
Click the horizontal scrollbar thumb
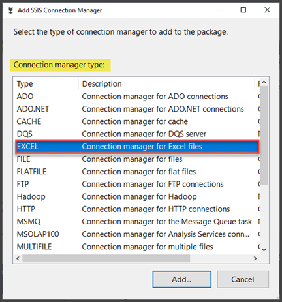tap(106, 258)
